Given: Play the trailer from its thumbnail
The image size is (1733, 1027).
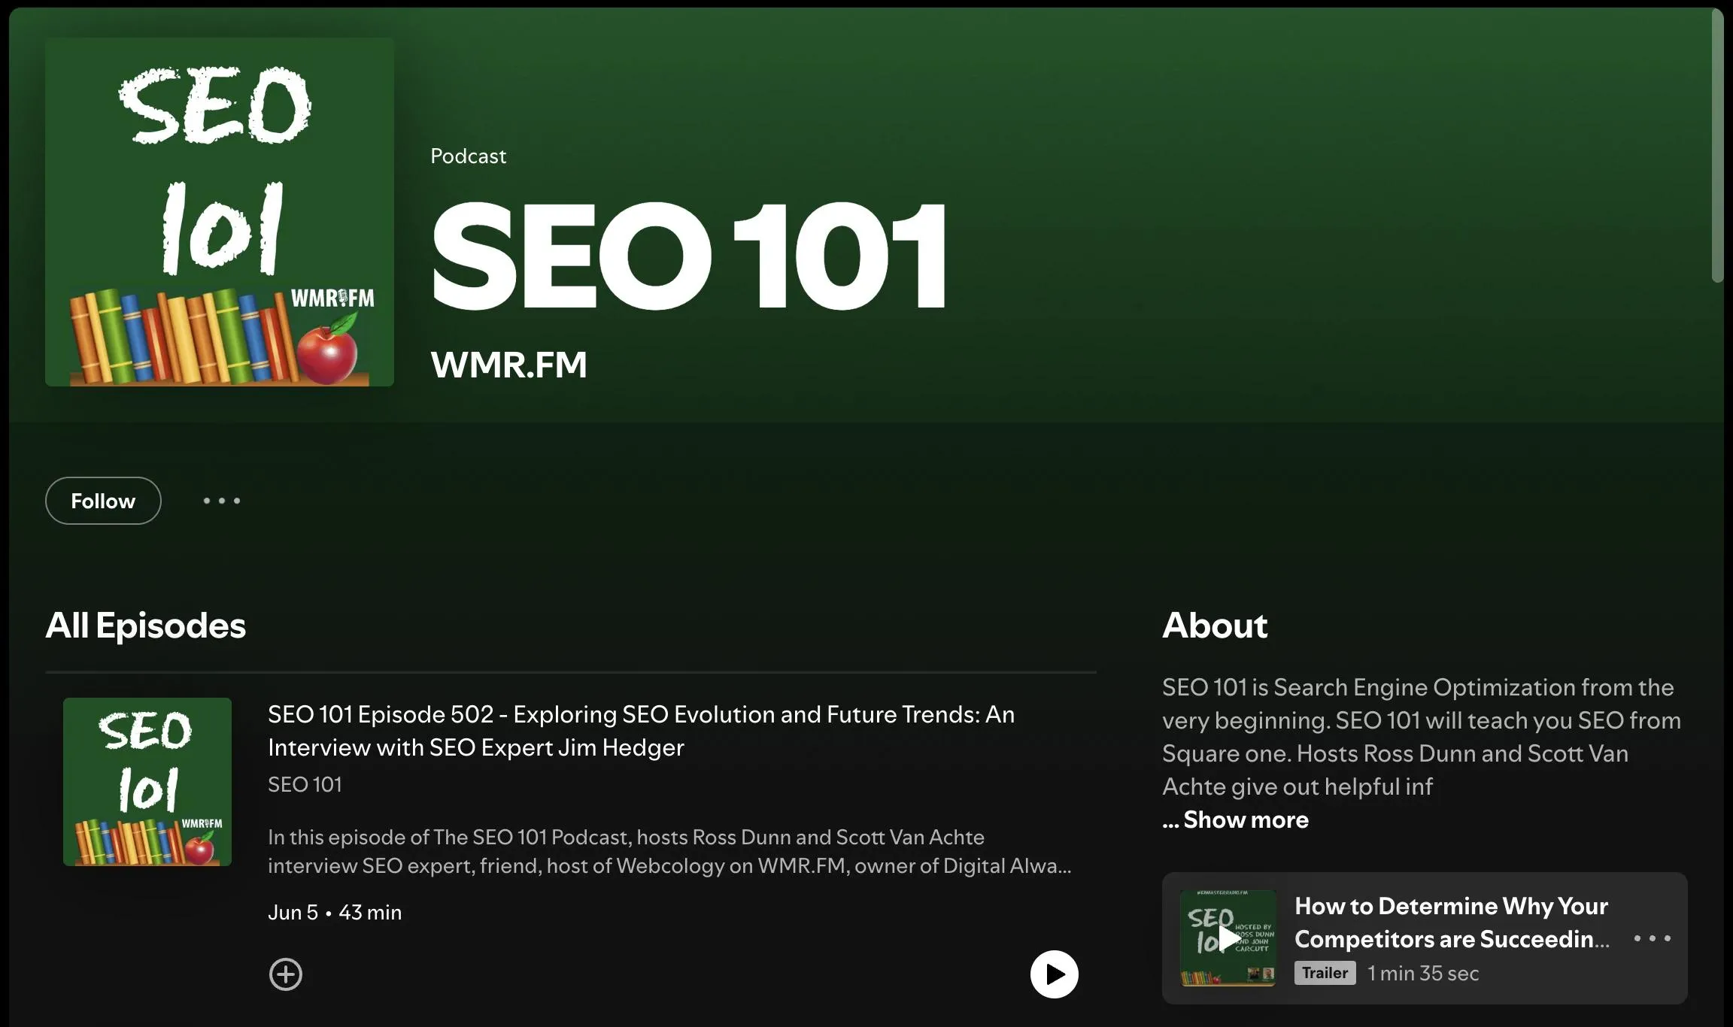Looking at the screenshot, I should click(1228, 938).
